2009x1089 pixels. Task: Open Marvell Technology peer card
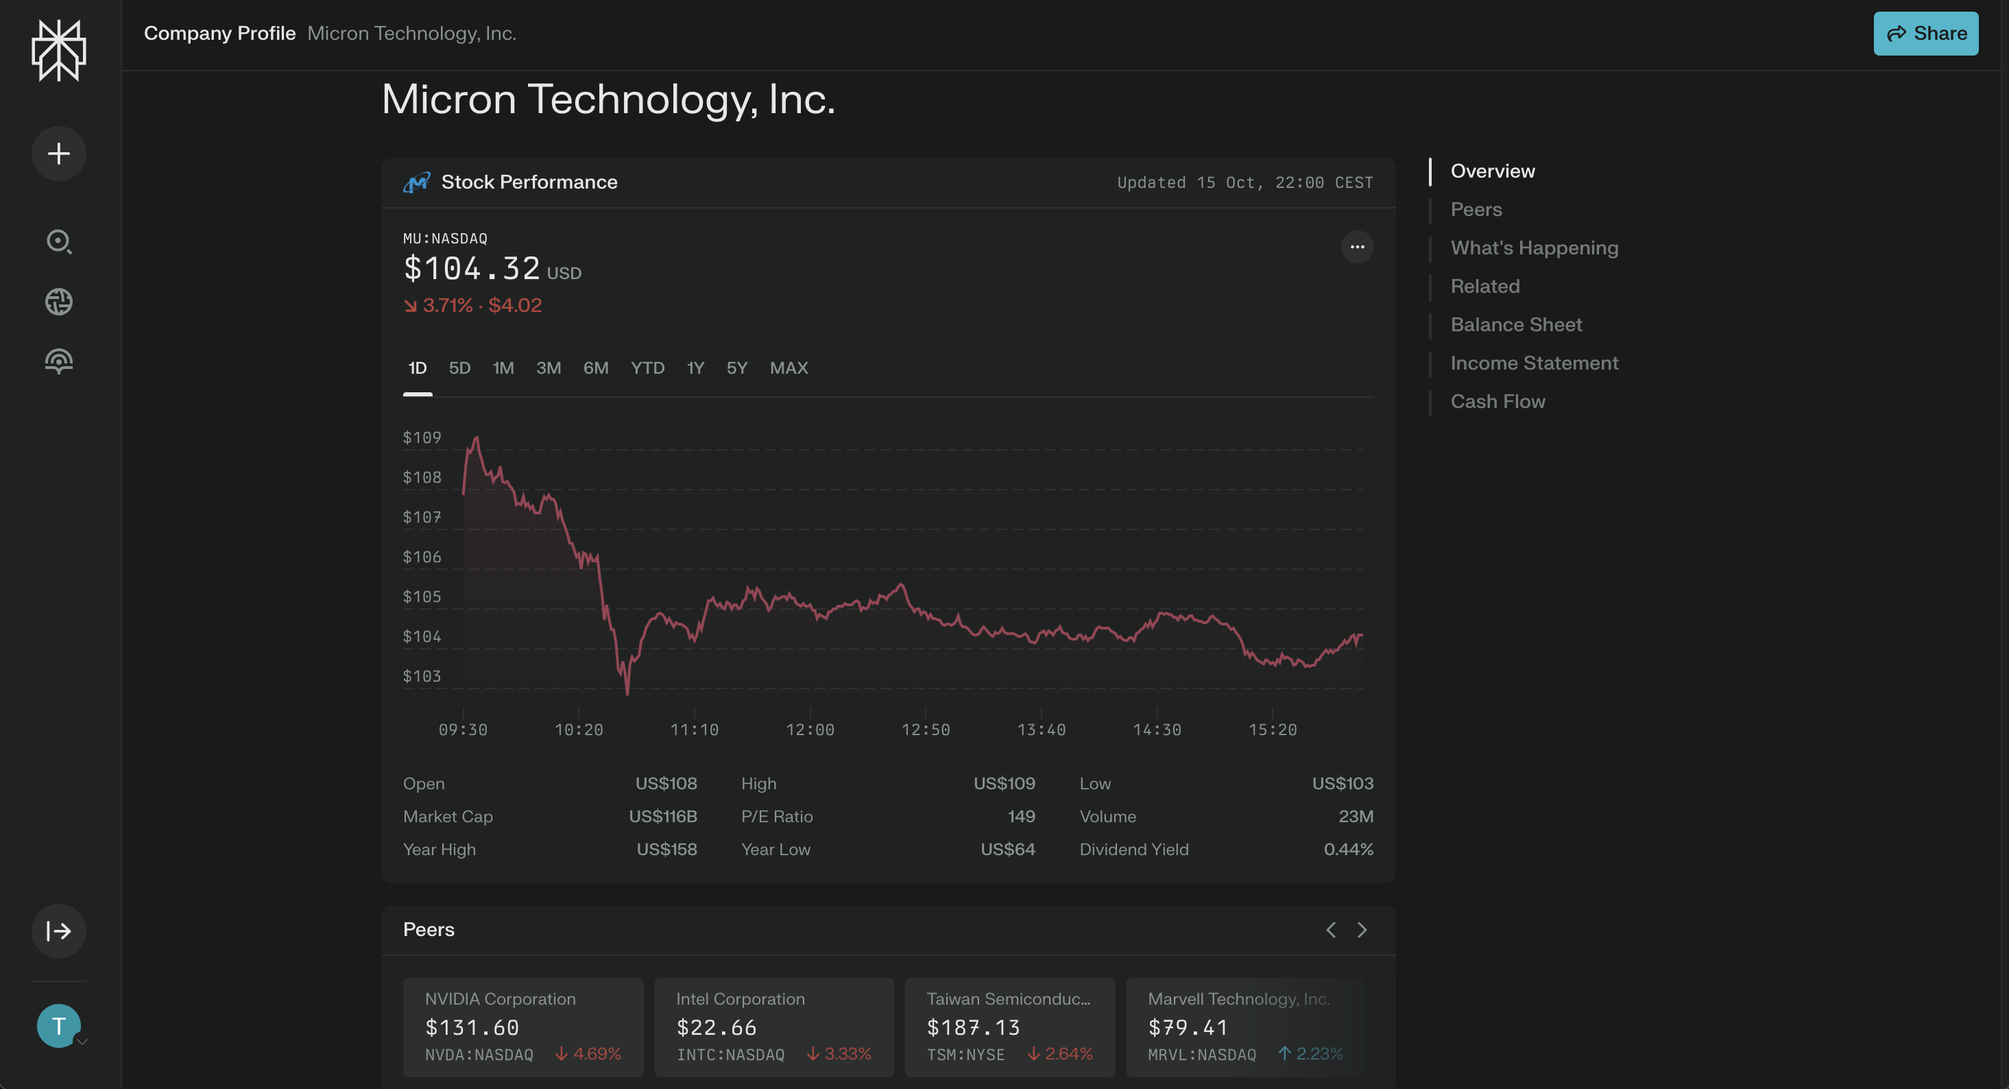[x=1245, y=1027]
